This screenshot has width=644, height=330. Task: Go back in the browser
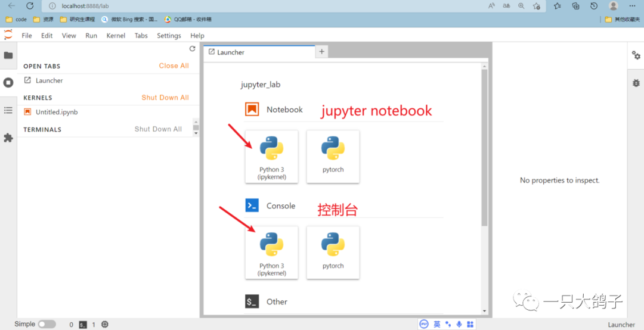(x=11, y=6)
